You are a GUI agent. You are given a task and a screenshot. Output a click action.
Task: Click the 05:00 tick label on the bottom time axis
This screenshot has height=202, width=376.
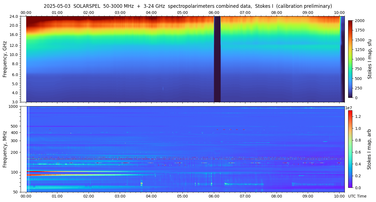[x=182, y=196]
